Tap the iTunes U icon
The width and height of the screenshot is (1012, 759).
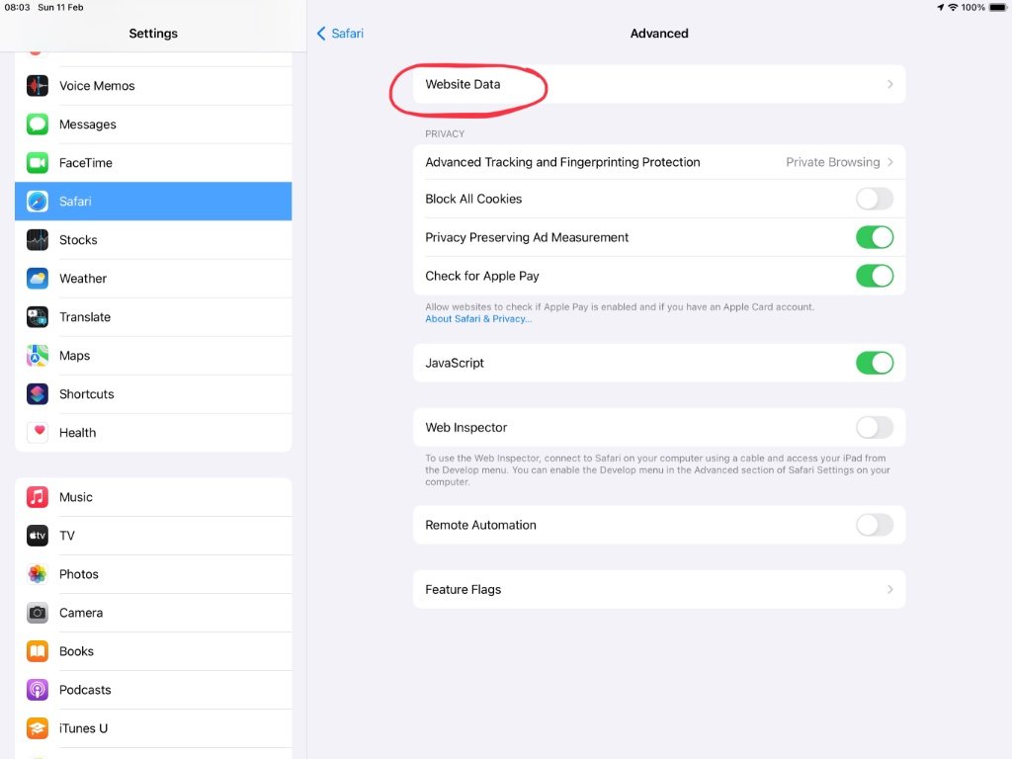point(38,728)
